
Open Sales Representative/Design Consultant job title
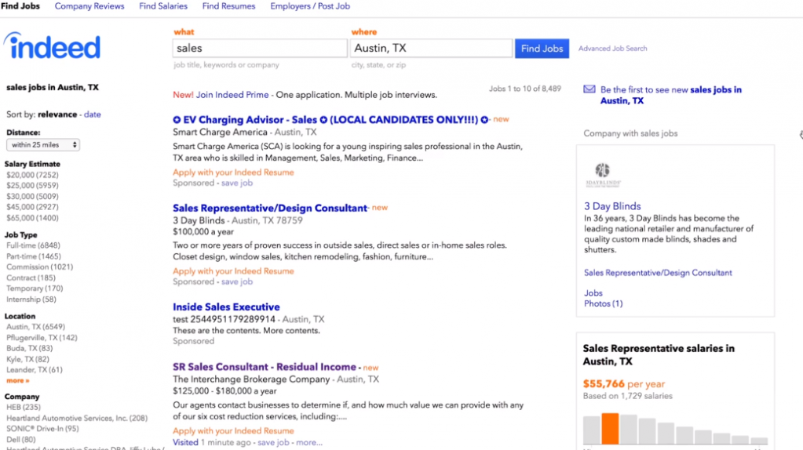click(x=270, y=208)
